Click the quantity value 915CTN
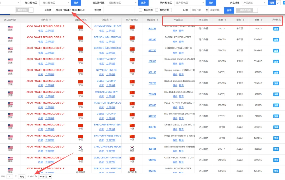The width and height of the screenshot is (285, 180). coord(222,61)
